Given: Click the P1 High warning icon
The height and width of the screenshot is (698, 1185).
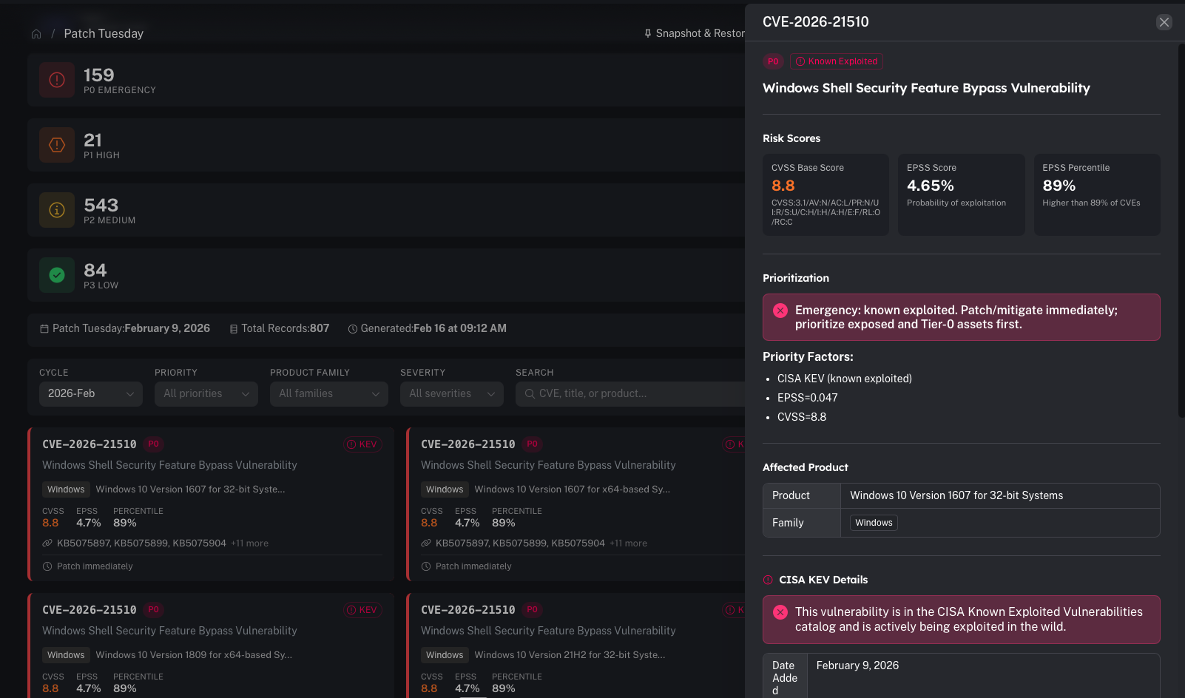Looking at the screenshot, I should [56, 145].
